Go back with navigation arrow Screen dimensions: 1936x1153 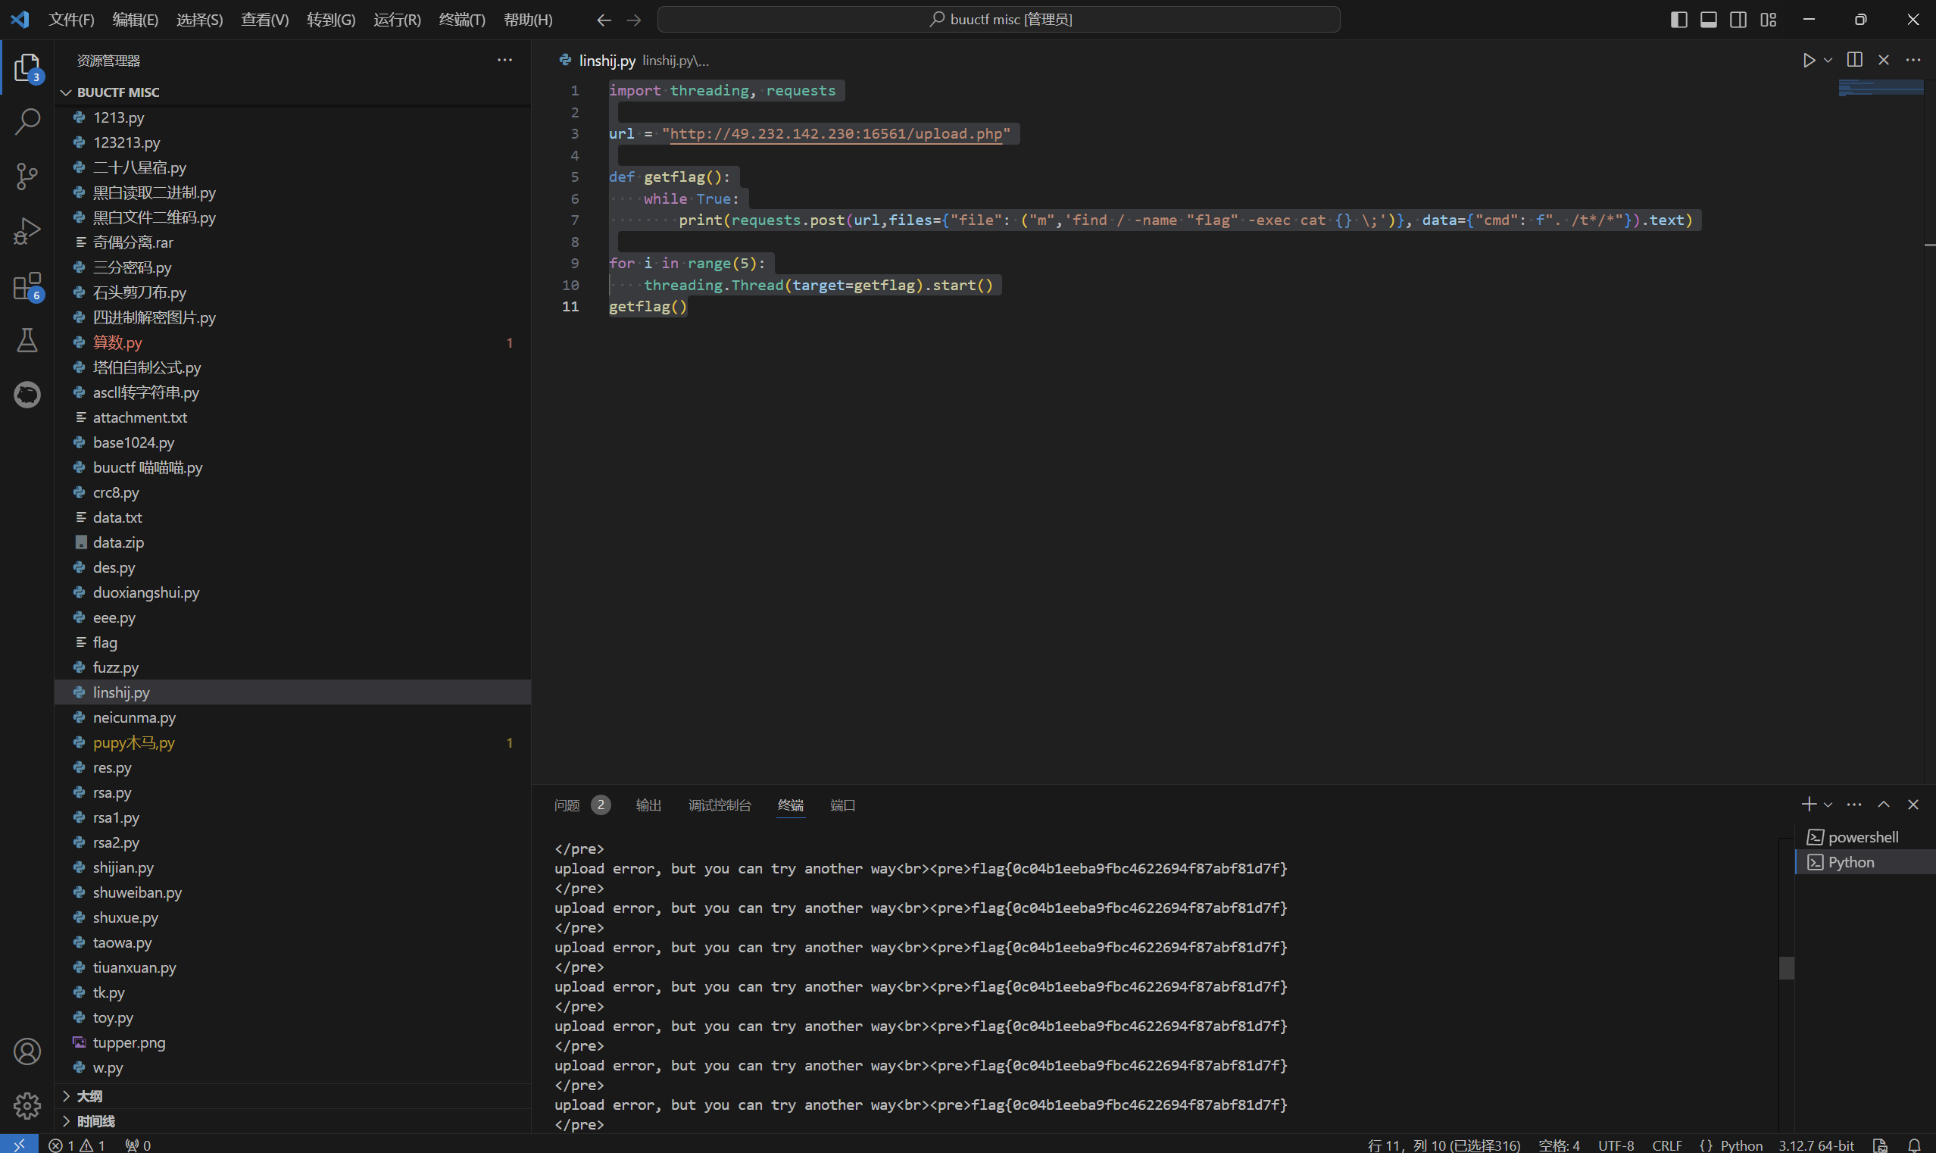click(604, 20)
